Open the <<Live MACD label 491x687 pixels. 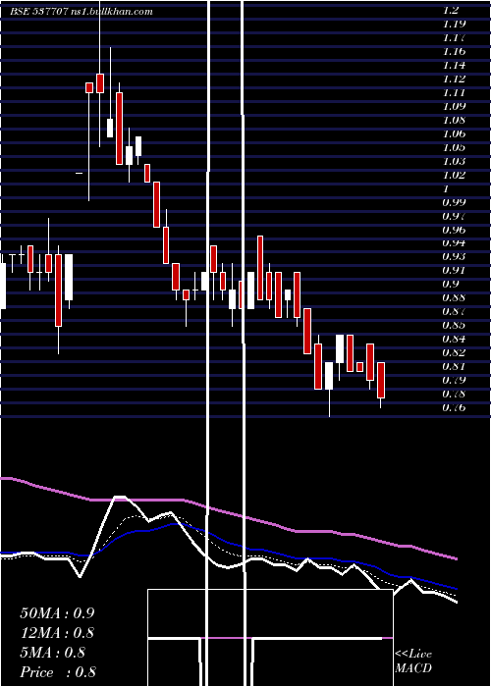(x=413, y=661)
